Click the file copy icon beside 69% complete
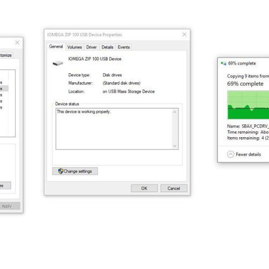 coord(224,63)
